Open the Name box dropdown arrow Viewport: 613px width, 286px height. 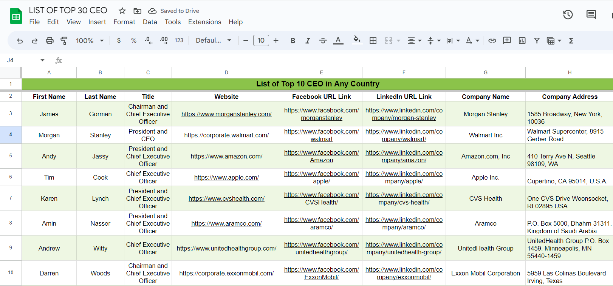pyautogui.click(x=42, y=60)
